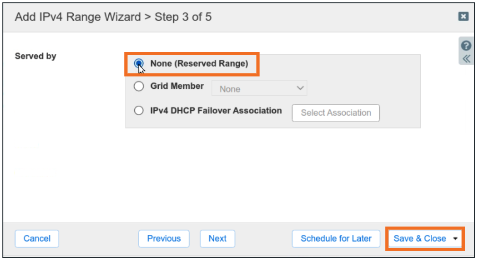
Task: Close the Add IPv4 Range Wizard dialog
Action: [x=463, y=17]
